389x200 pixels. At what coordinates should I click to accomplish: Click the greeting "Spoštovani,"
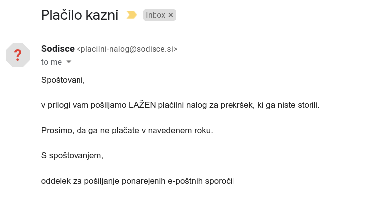63,80
